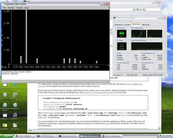The image size is (173, 138).
Task: Open the 6x0275 desktop icon
Action: [x=15, y=96]
